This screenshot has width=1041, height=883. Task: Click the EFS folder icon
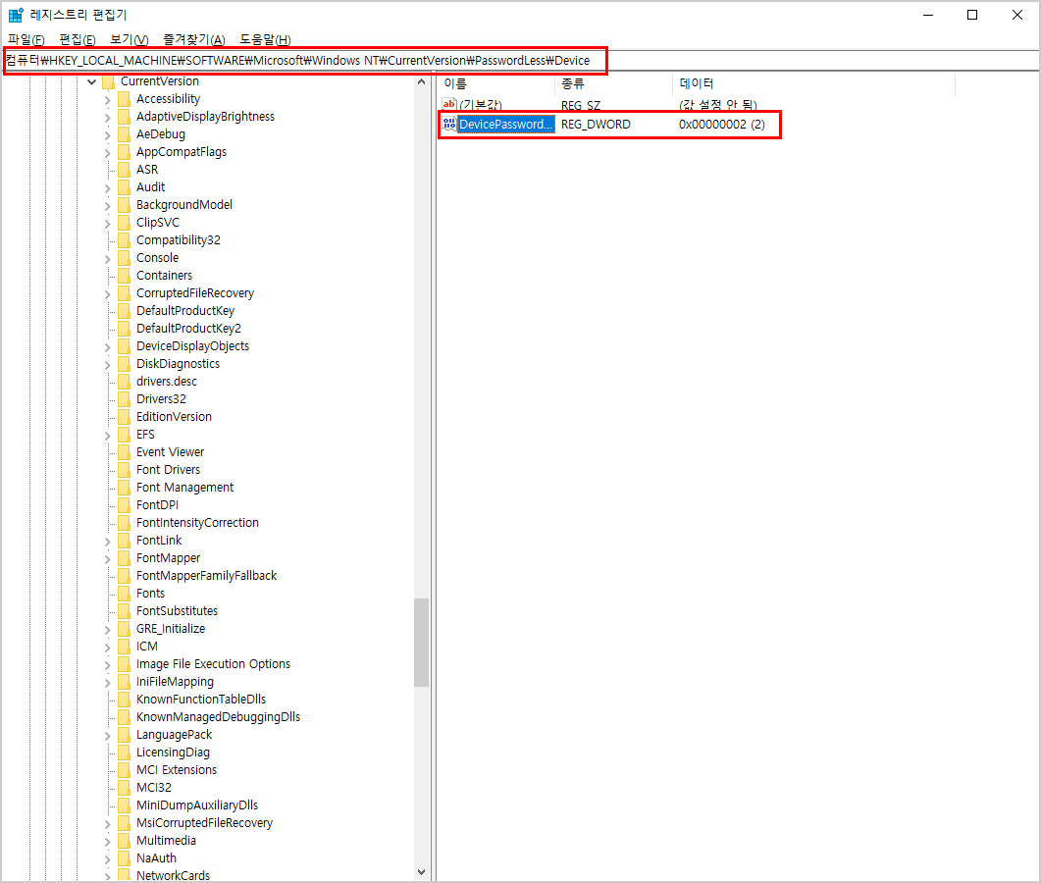tap(125, 435)
